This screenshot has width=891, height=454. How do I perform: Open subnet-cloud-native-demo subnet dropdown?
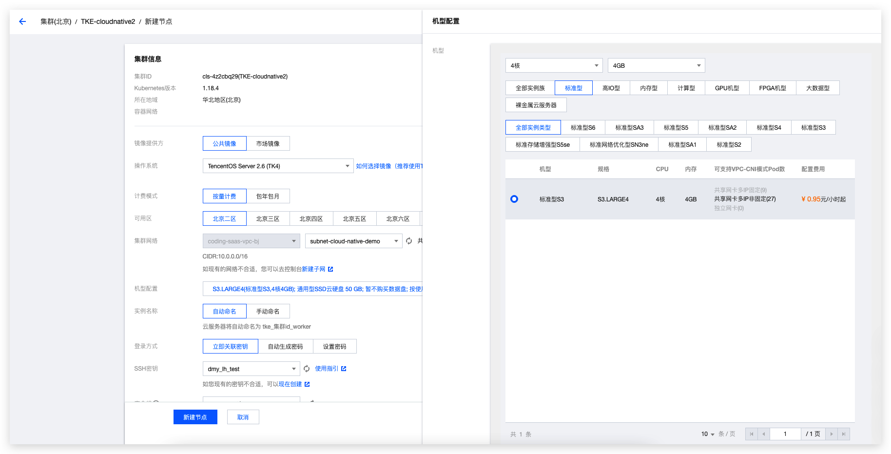pyautogui.click(x=354, y=241)
